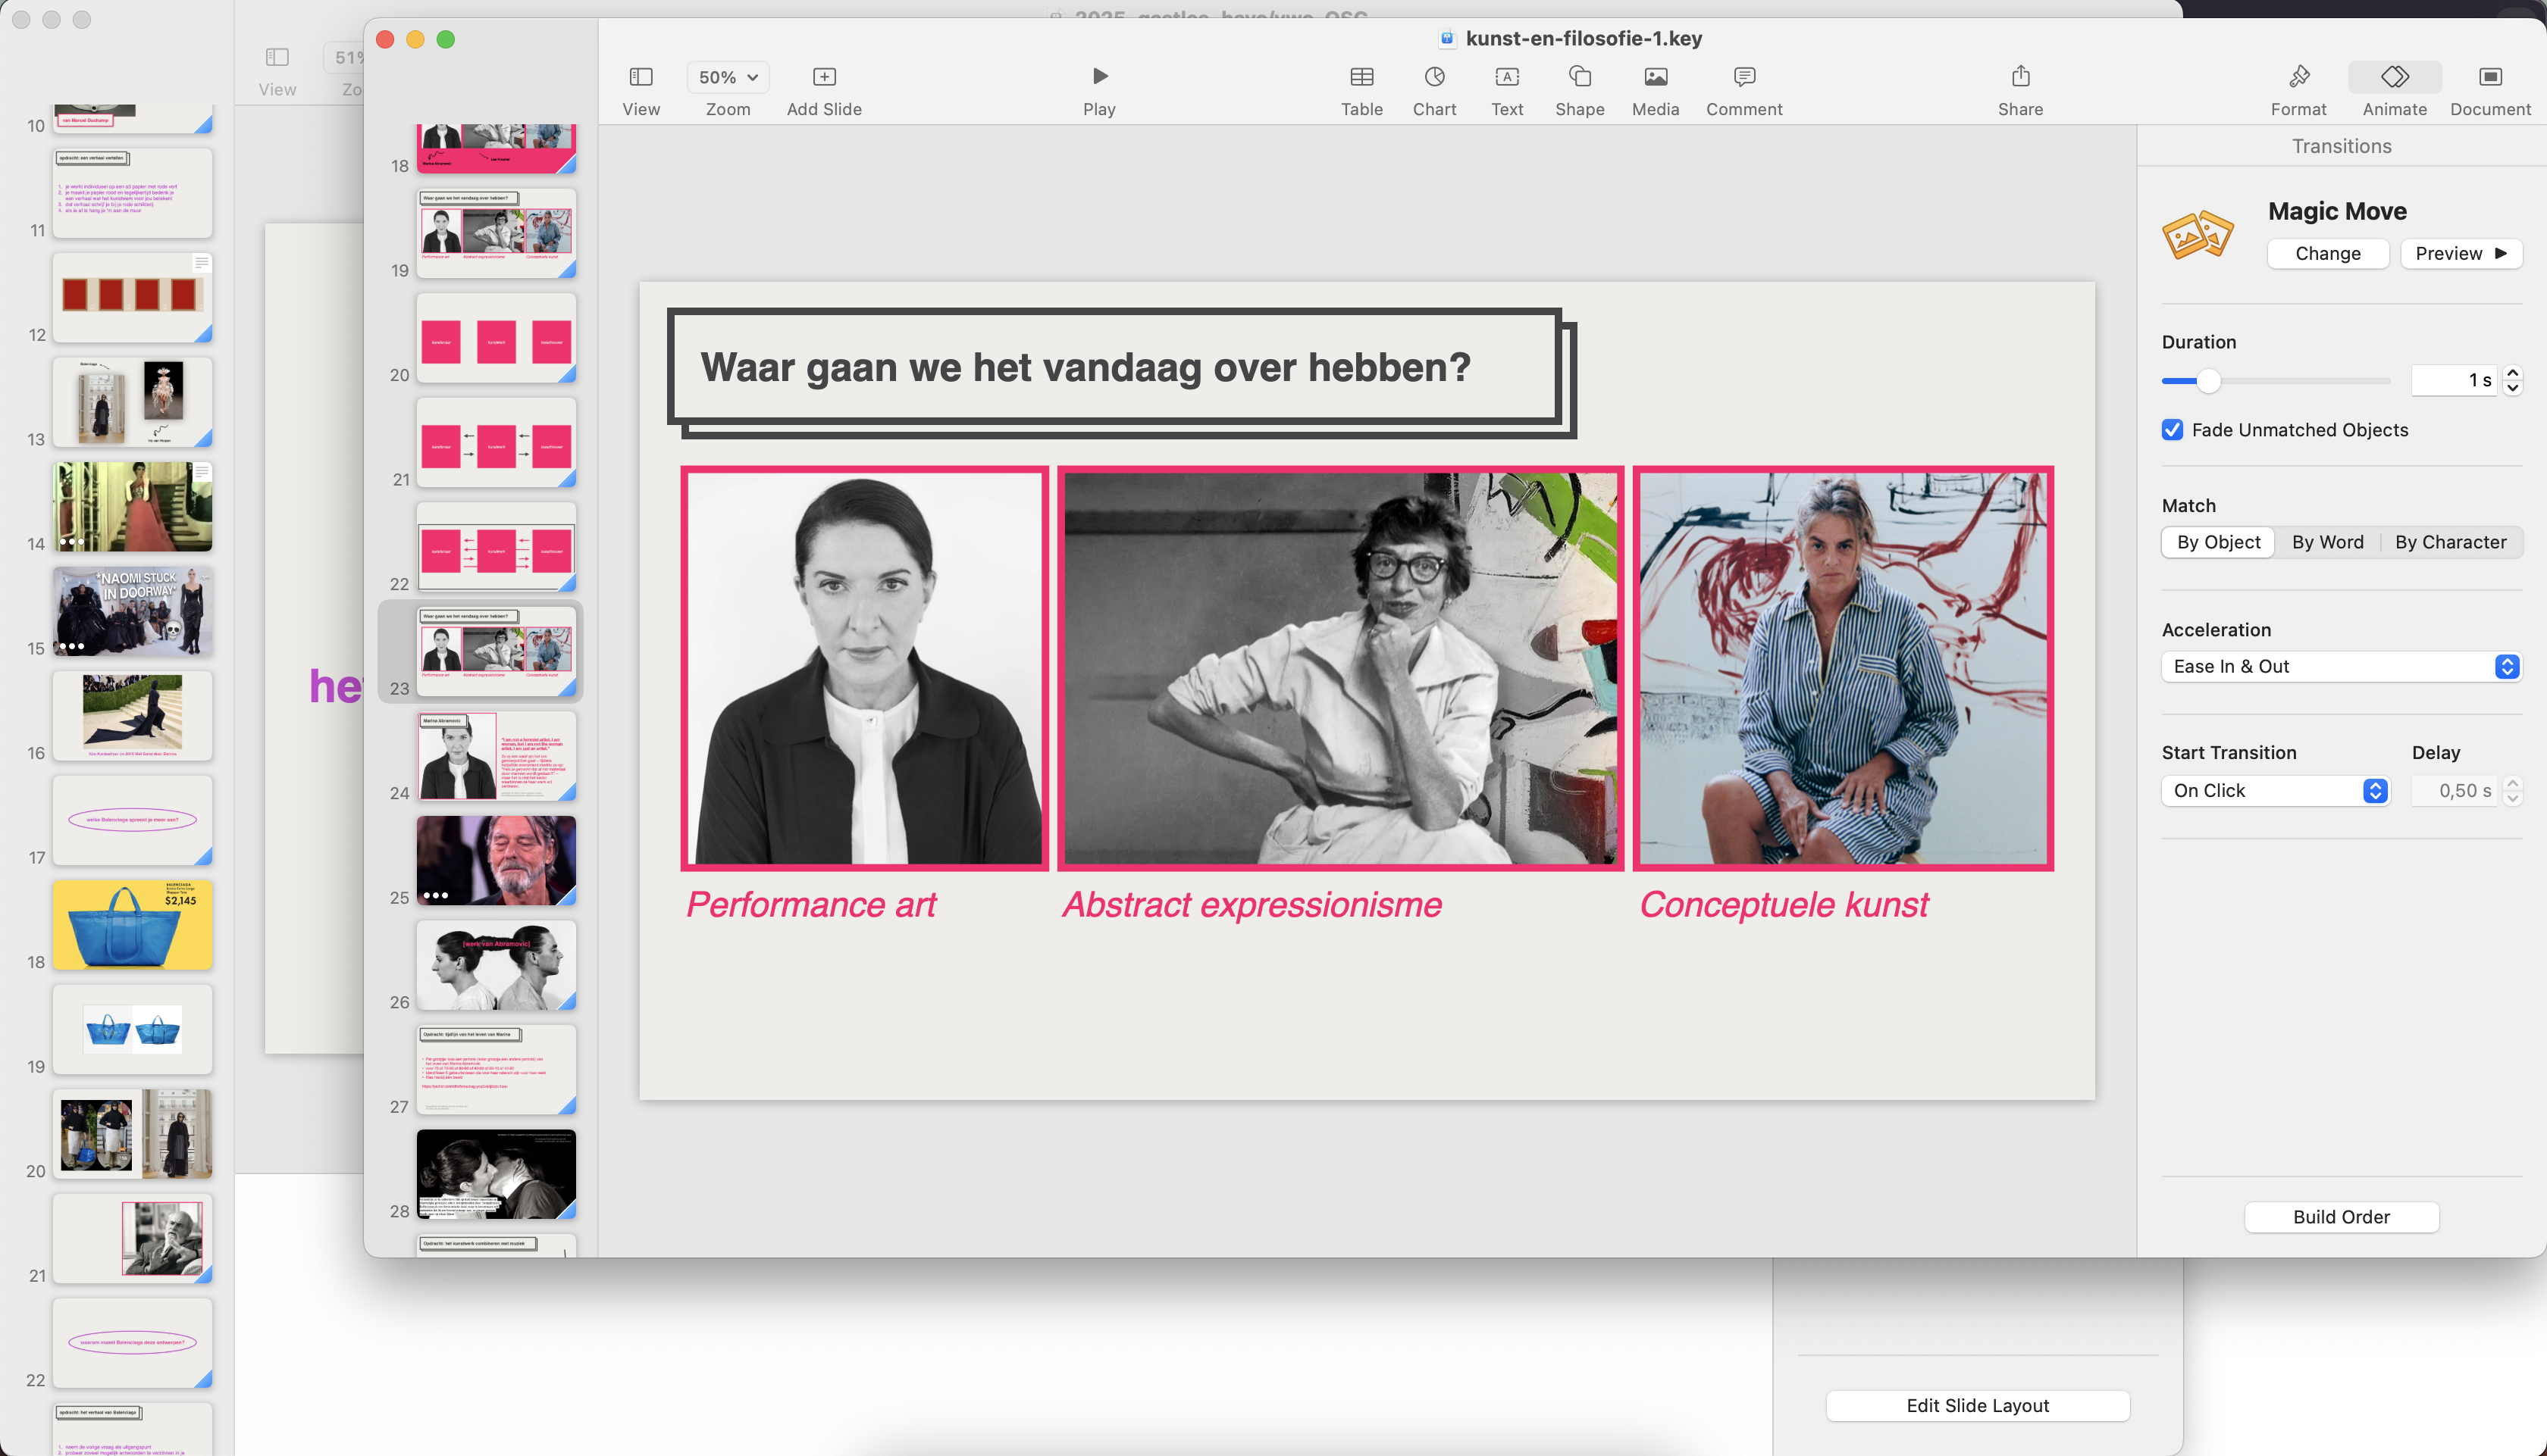Select the Marina Abramovic portrait image on slide
2547x1456 pixels.
(x=864, y=668)
